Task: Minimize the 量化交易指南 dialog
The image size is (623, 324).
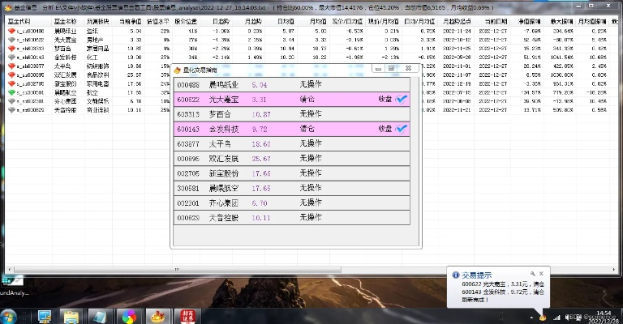Action: (x=379, y=70)
